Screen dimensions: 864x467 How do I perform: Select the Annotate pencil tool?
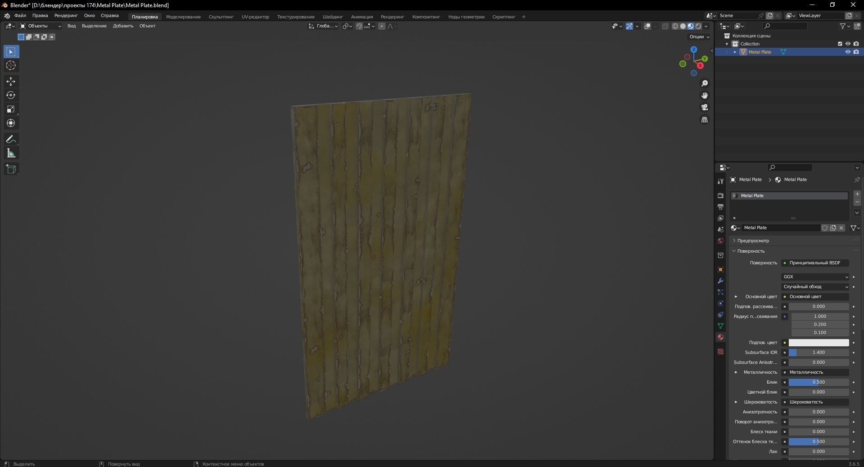click(x=11, y=139)
